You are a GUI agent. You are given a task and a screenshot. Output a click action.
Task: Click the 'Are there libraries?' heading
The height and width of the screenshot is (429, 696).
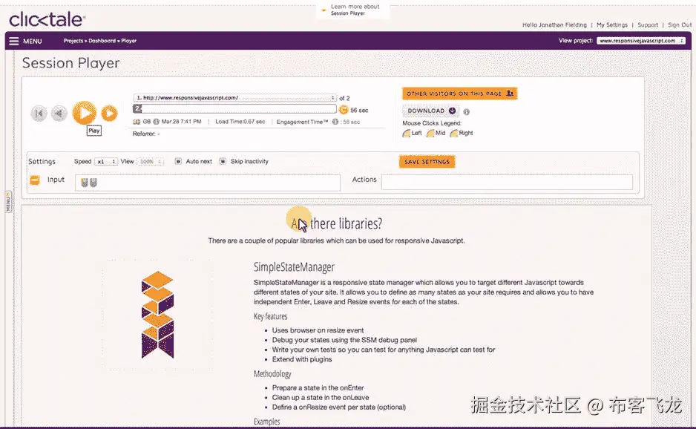(336, 223)
